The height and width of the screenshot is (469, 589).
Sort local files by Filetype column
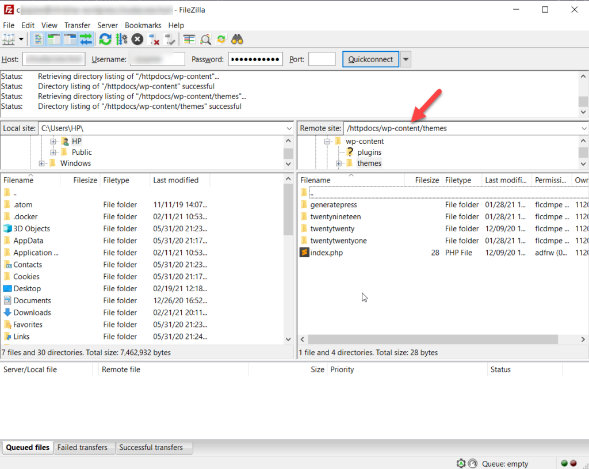click(x=125, y=180)
